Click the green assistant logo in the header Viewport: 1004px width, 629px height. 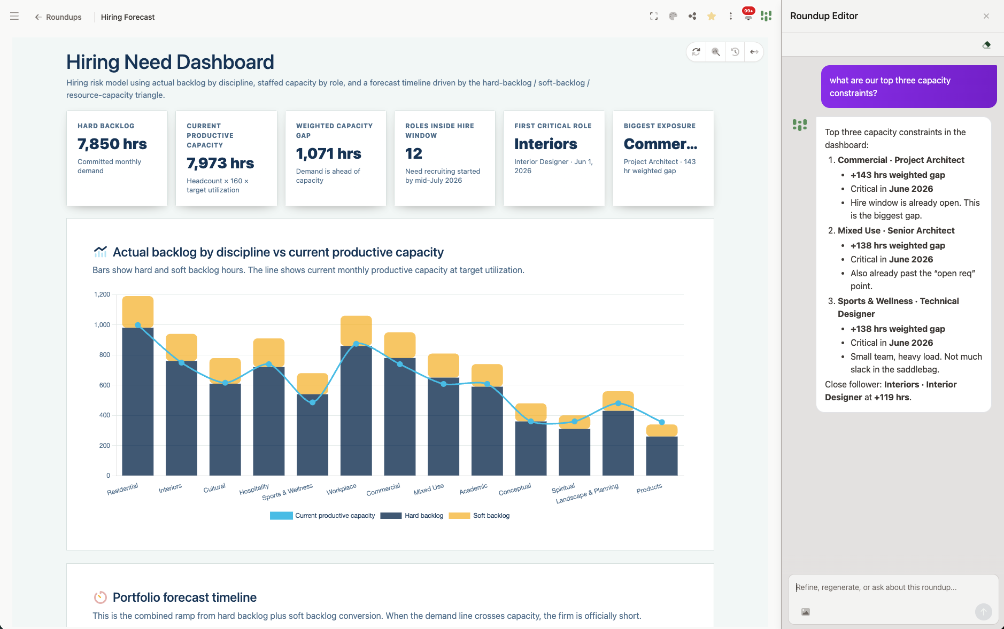(x=766, y=16)
